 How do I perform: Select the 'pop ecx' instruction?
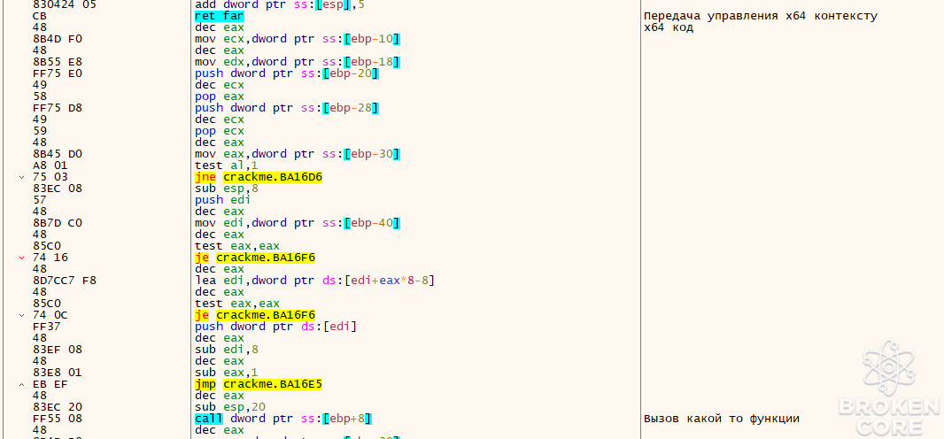click(x=220, y=131)
